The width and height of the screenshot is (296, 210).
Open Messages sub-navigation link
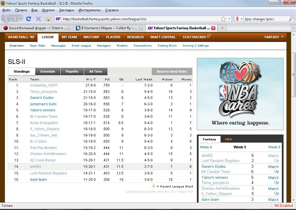pos(58,45)
